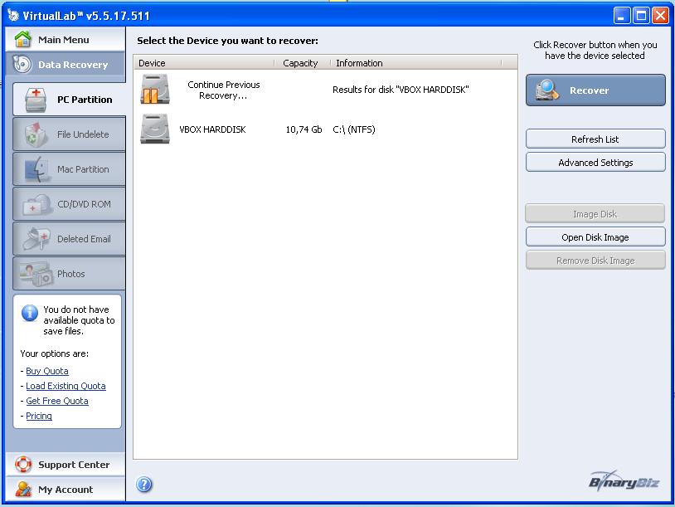Open help via the blue question mark icon

(144, 484)
